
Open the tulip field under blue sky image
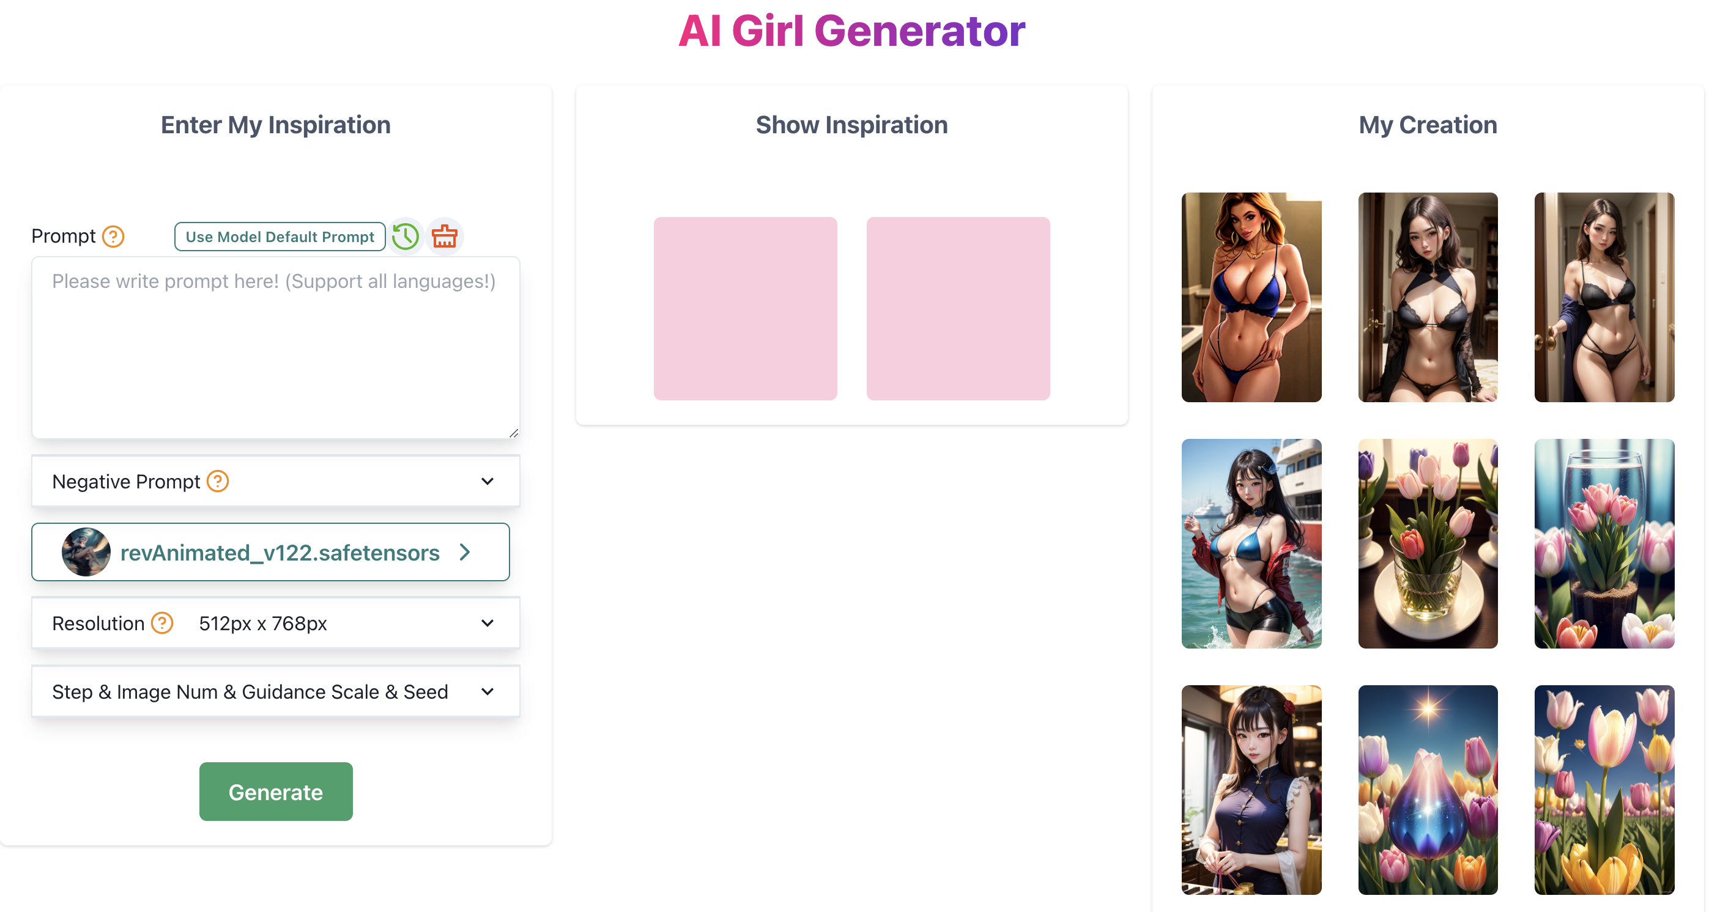coord(1604,789)
